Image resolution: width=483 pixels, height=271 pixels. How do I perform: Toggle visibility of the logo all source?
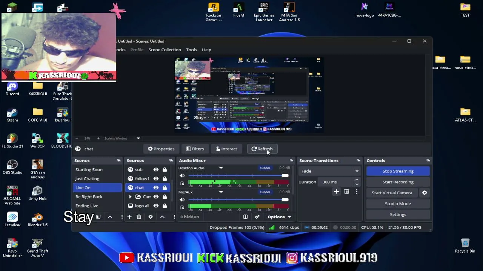click(x=156, y=206)
